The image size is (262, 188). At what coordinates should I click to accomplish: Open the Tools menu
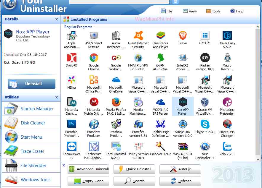tap(213, 11)
